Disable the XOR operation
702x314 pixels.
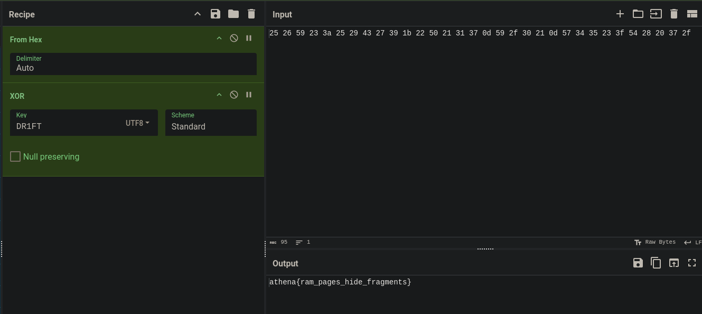click(234, 95)
